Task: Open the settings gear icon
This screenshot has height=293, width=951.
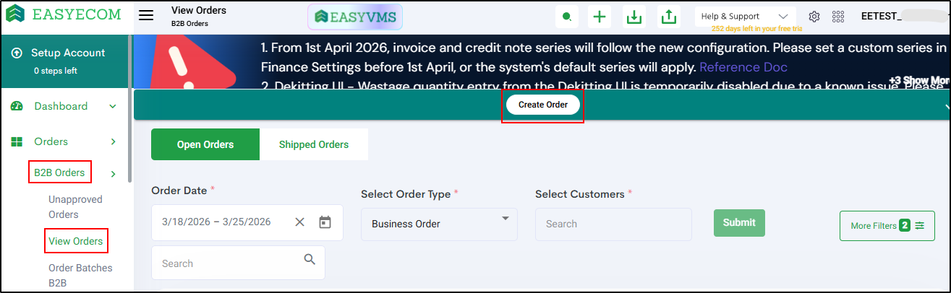Action: (x=814, y=17)
